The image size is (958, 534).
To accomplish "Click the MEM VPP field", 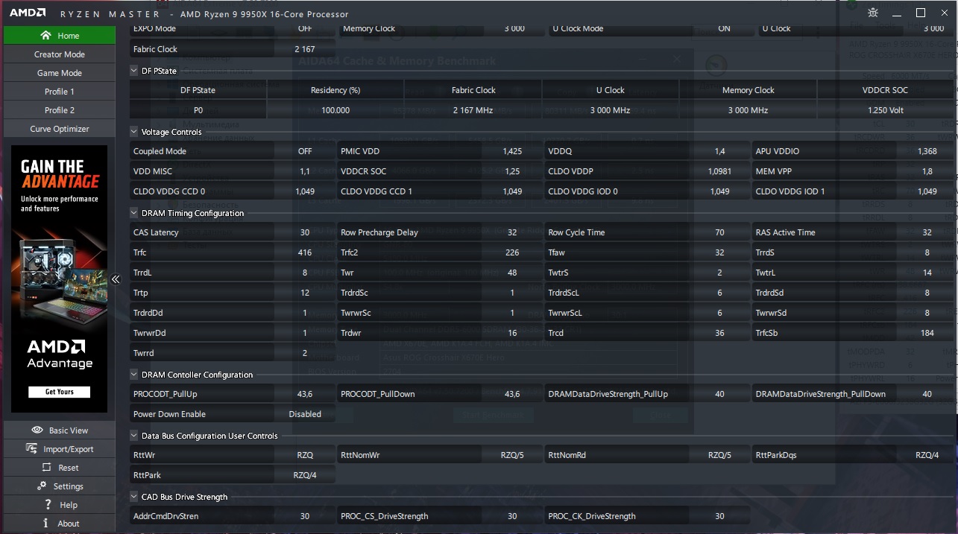I will click(854, 171).
